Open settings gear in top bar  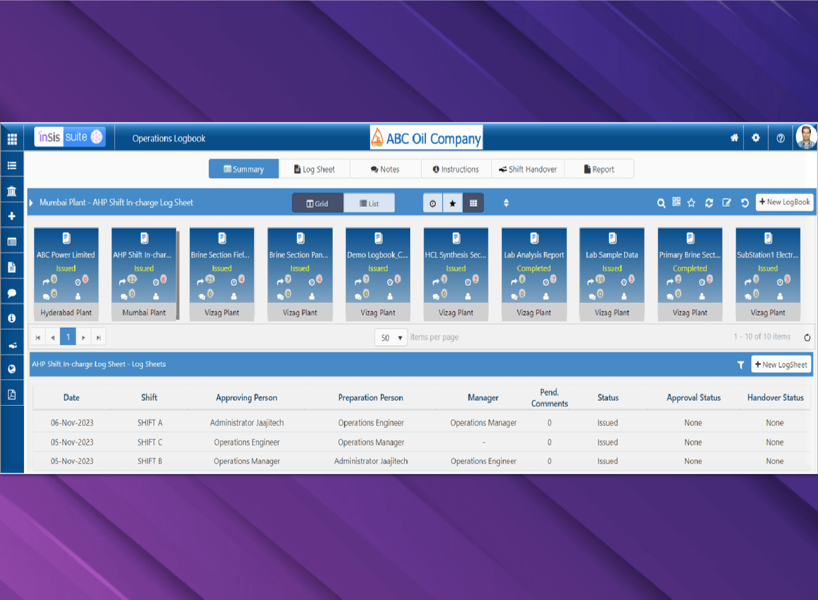pos(756,138)
